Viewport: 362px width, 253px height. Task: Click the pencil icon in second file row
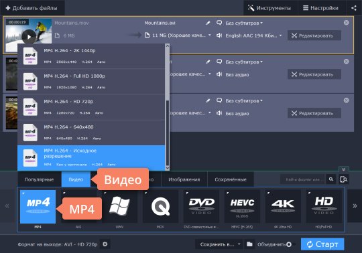[208, 62]
